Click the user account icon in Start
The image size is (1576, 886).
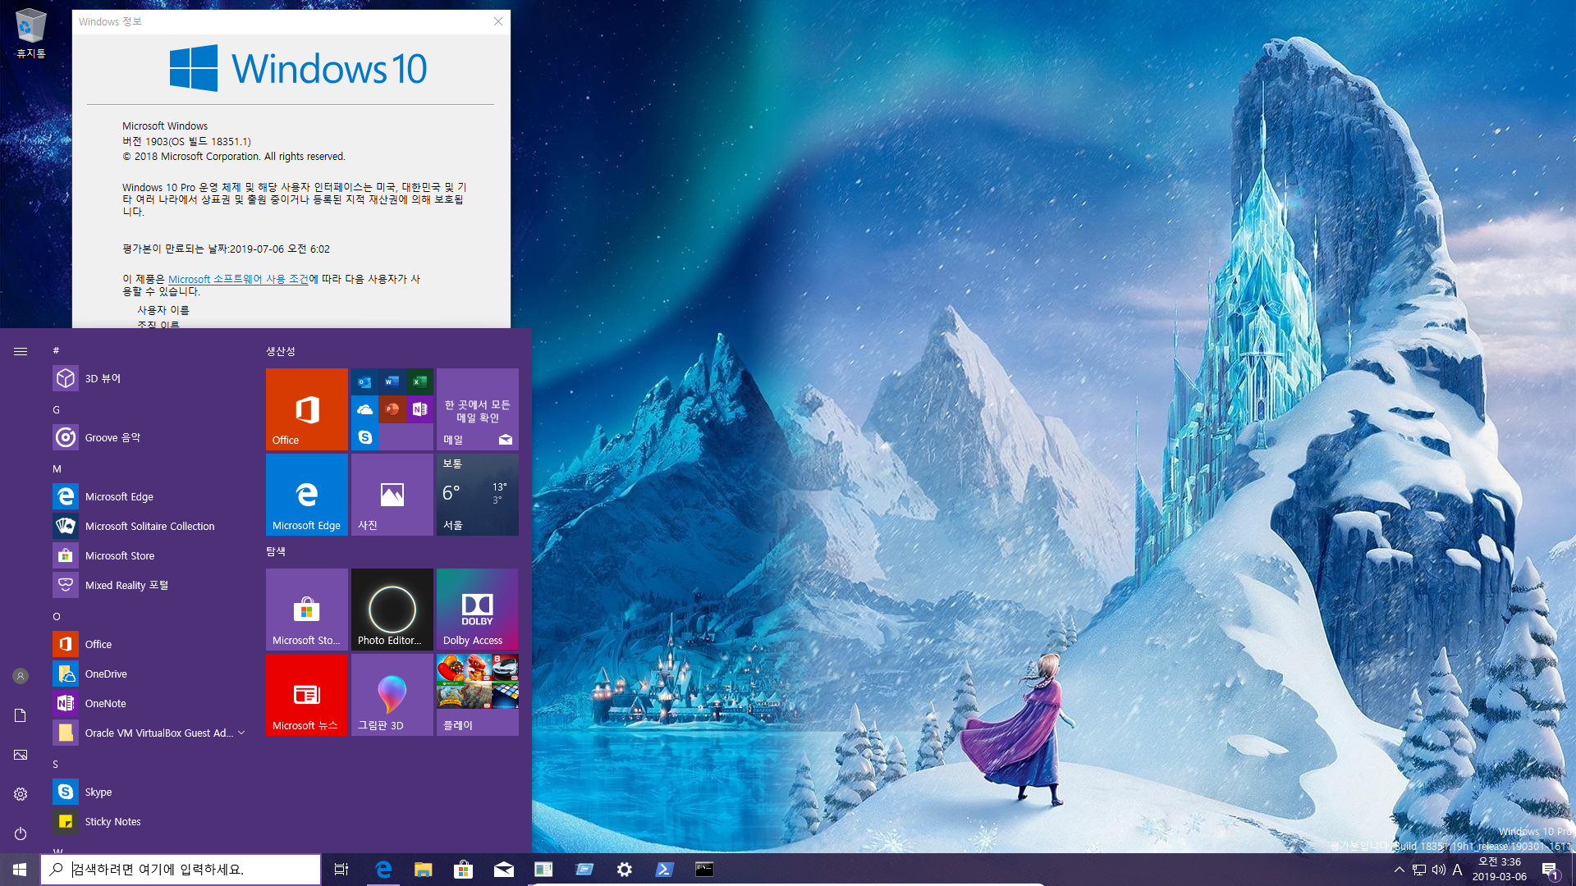click(21, 676)
